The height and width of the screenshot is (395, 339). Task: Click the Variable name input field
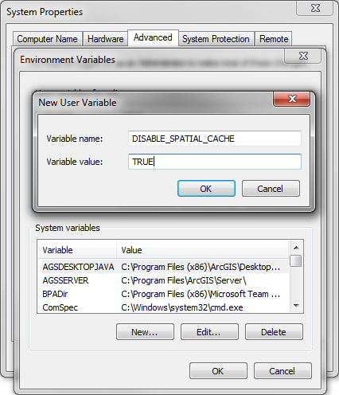[x=215, y=139]
